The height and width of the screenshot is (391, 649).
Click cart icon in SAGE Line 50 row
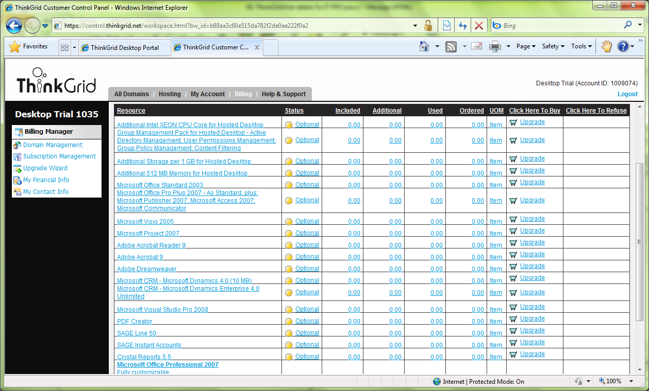point(513,331)
